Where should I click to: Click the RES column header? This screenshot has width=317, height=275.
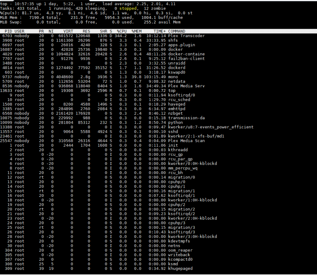click(86, 31)
